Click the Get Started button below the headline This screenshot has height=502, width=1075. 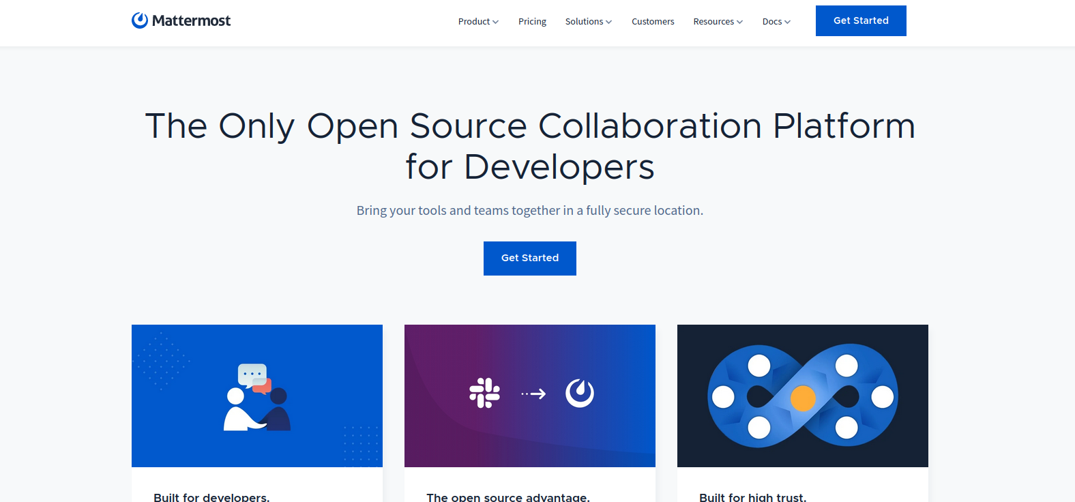click(530, 259)
